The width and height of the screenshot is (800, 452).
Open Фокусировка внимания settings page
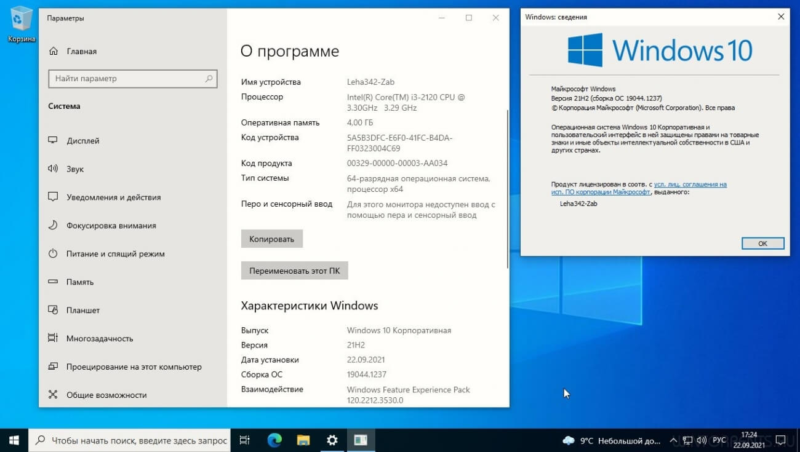coord(111,226)
